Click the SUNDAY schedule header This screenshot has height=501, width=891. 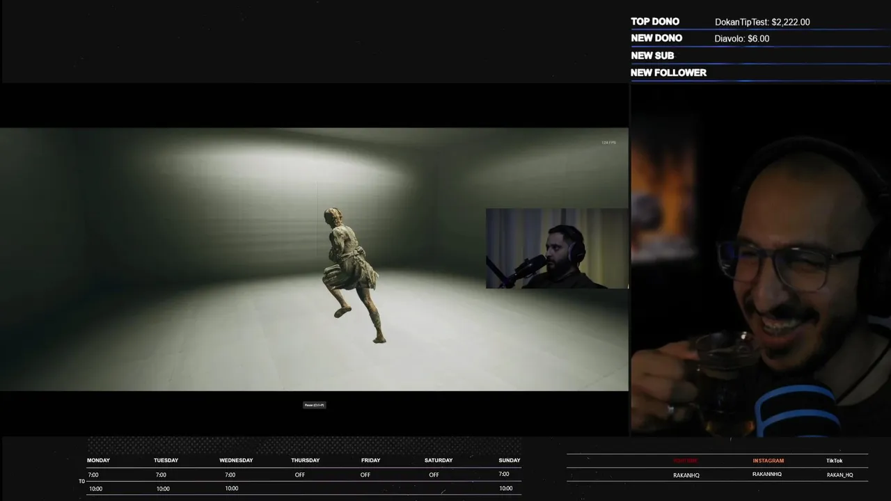pos(510,461)
